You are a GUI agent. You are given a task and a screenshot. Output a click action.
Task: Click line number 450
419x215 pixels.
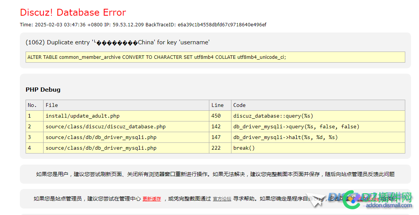pos(220,116)
